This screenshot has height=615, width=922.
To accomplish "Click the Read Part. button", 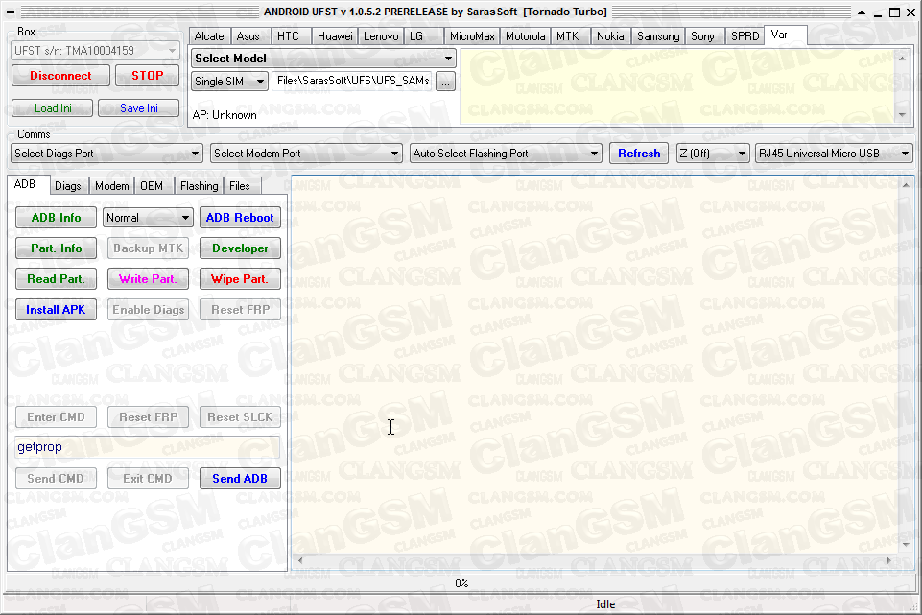I will tap(57, 278).
